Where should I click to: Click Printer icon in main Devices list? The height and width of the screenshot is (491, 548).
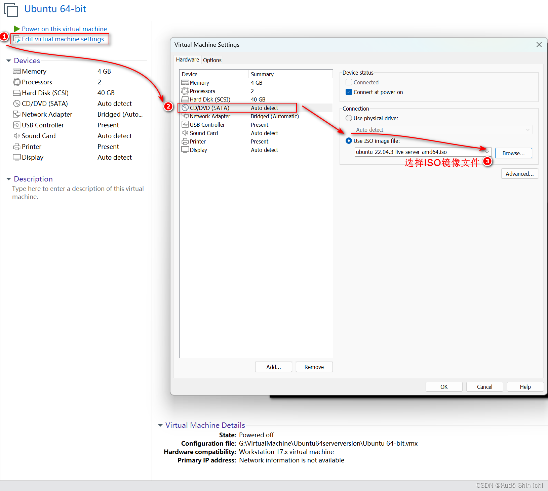tap(17, 147)
